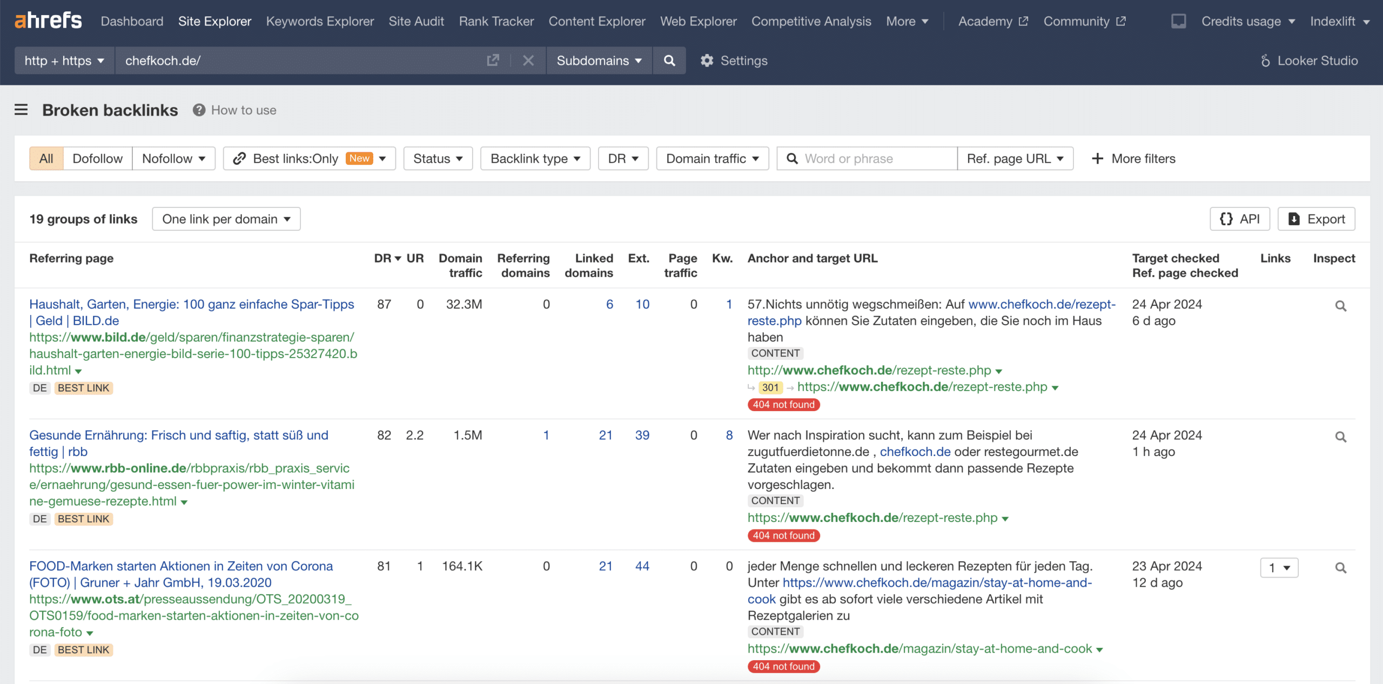Expand ots.at referring URL caret

click(x=90, y=633)
